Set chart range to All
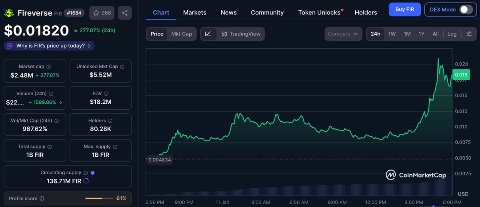The height and width of the screenshot is (207, 480). click(436, 34)
